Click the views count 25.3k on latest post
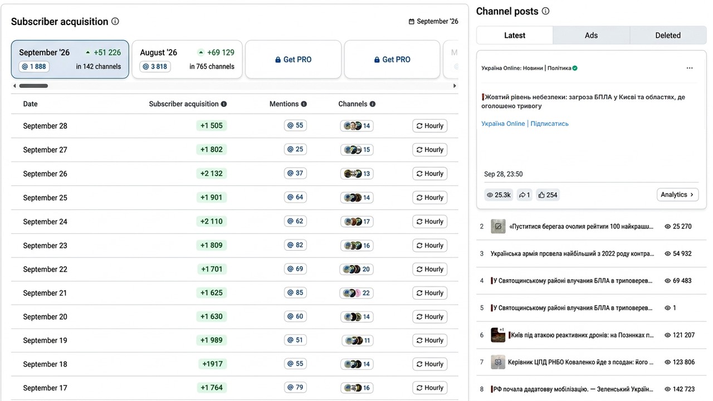 tap(499, 195)
